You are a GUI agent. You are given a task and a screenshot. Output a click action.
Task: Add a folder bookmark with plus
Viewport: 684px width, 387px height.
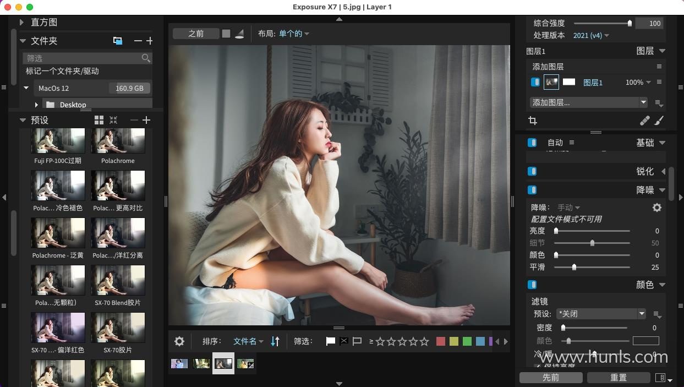tap(149, 41)
